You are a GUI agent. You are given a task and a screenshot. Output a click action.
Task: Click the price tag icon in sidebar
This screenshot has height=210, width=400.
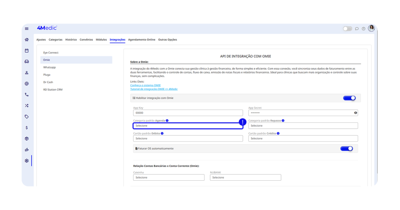point(27,117)
